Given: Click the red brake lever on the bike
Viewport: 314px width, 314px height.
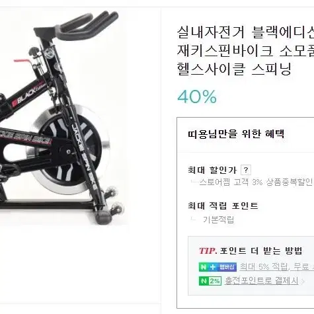Looking at the screenshot, I should (22, 61).
